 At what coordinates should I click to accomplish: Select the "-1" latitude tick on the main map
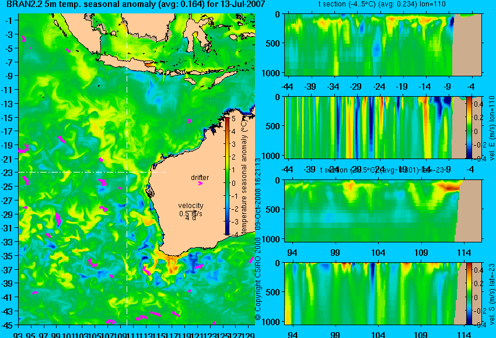pyautogui.click(x=9, y=20)
